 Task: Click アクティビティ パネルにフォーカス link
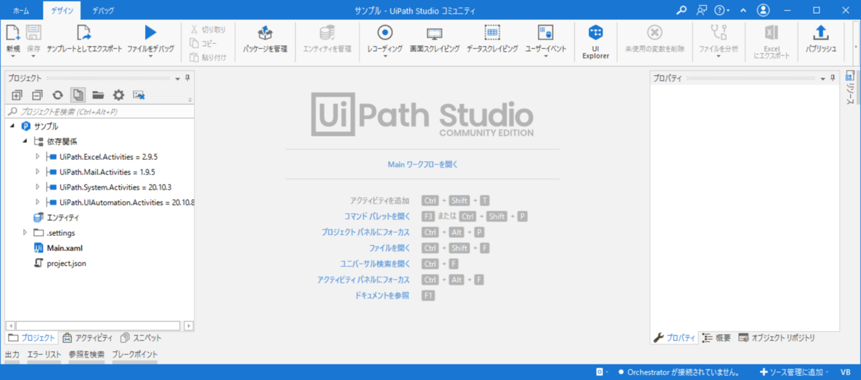point(363,279)
